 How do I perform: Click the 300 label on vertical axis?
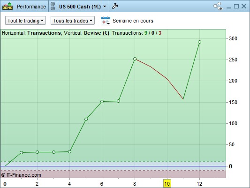pos(233,38)
